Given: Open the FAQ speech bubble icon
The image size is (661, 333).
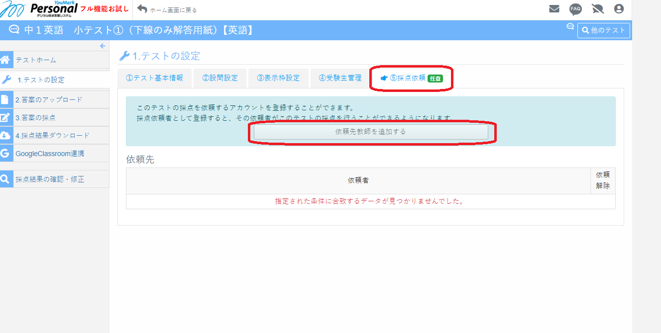Looking at the screenshot, I should tap(575, 9).
